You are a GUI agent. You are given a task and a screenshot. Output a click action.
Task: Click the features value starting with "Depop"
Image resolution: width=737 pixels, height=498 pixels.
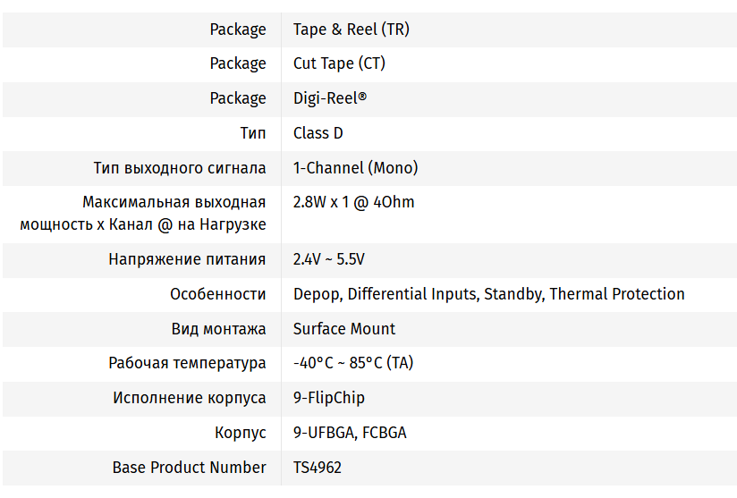(x=488, y=294)
